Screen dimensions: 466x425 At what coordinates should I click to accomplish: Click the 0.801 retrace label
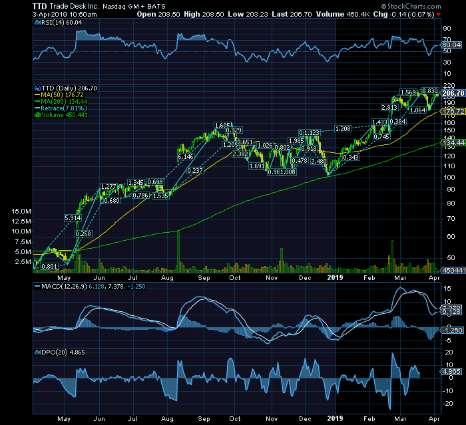[x=49, y=267]
